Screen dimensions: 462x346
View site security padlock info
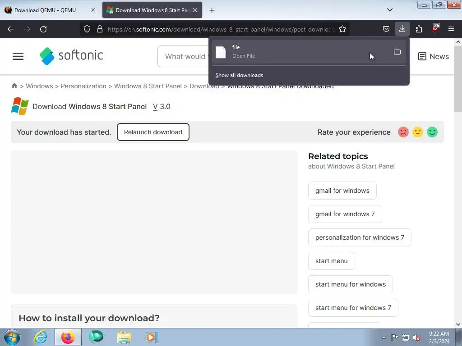point(100,29)
